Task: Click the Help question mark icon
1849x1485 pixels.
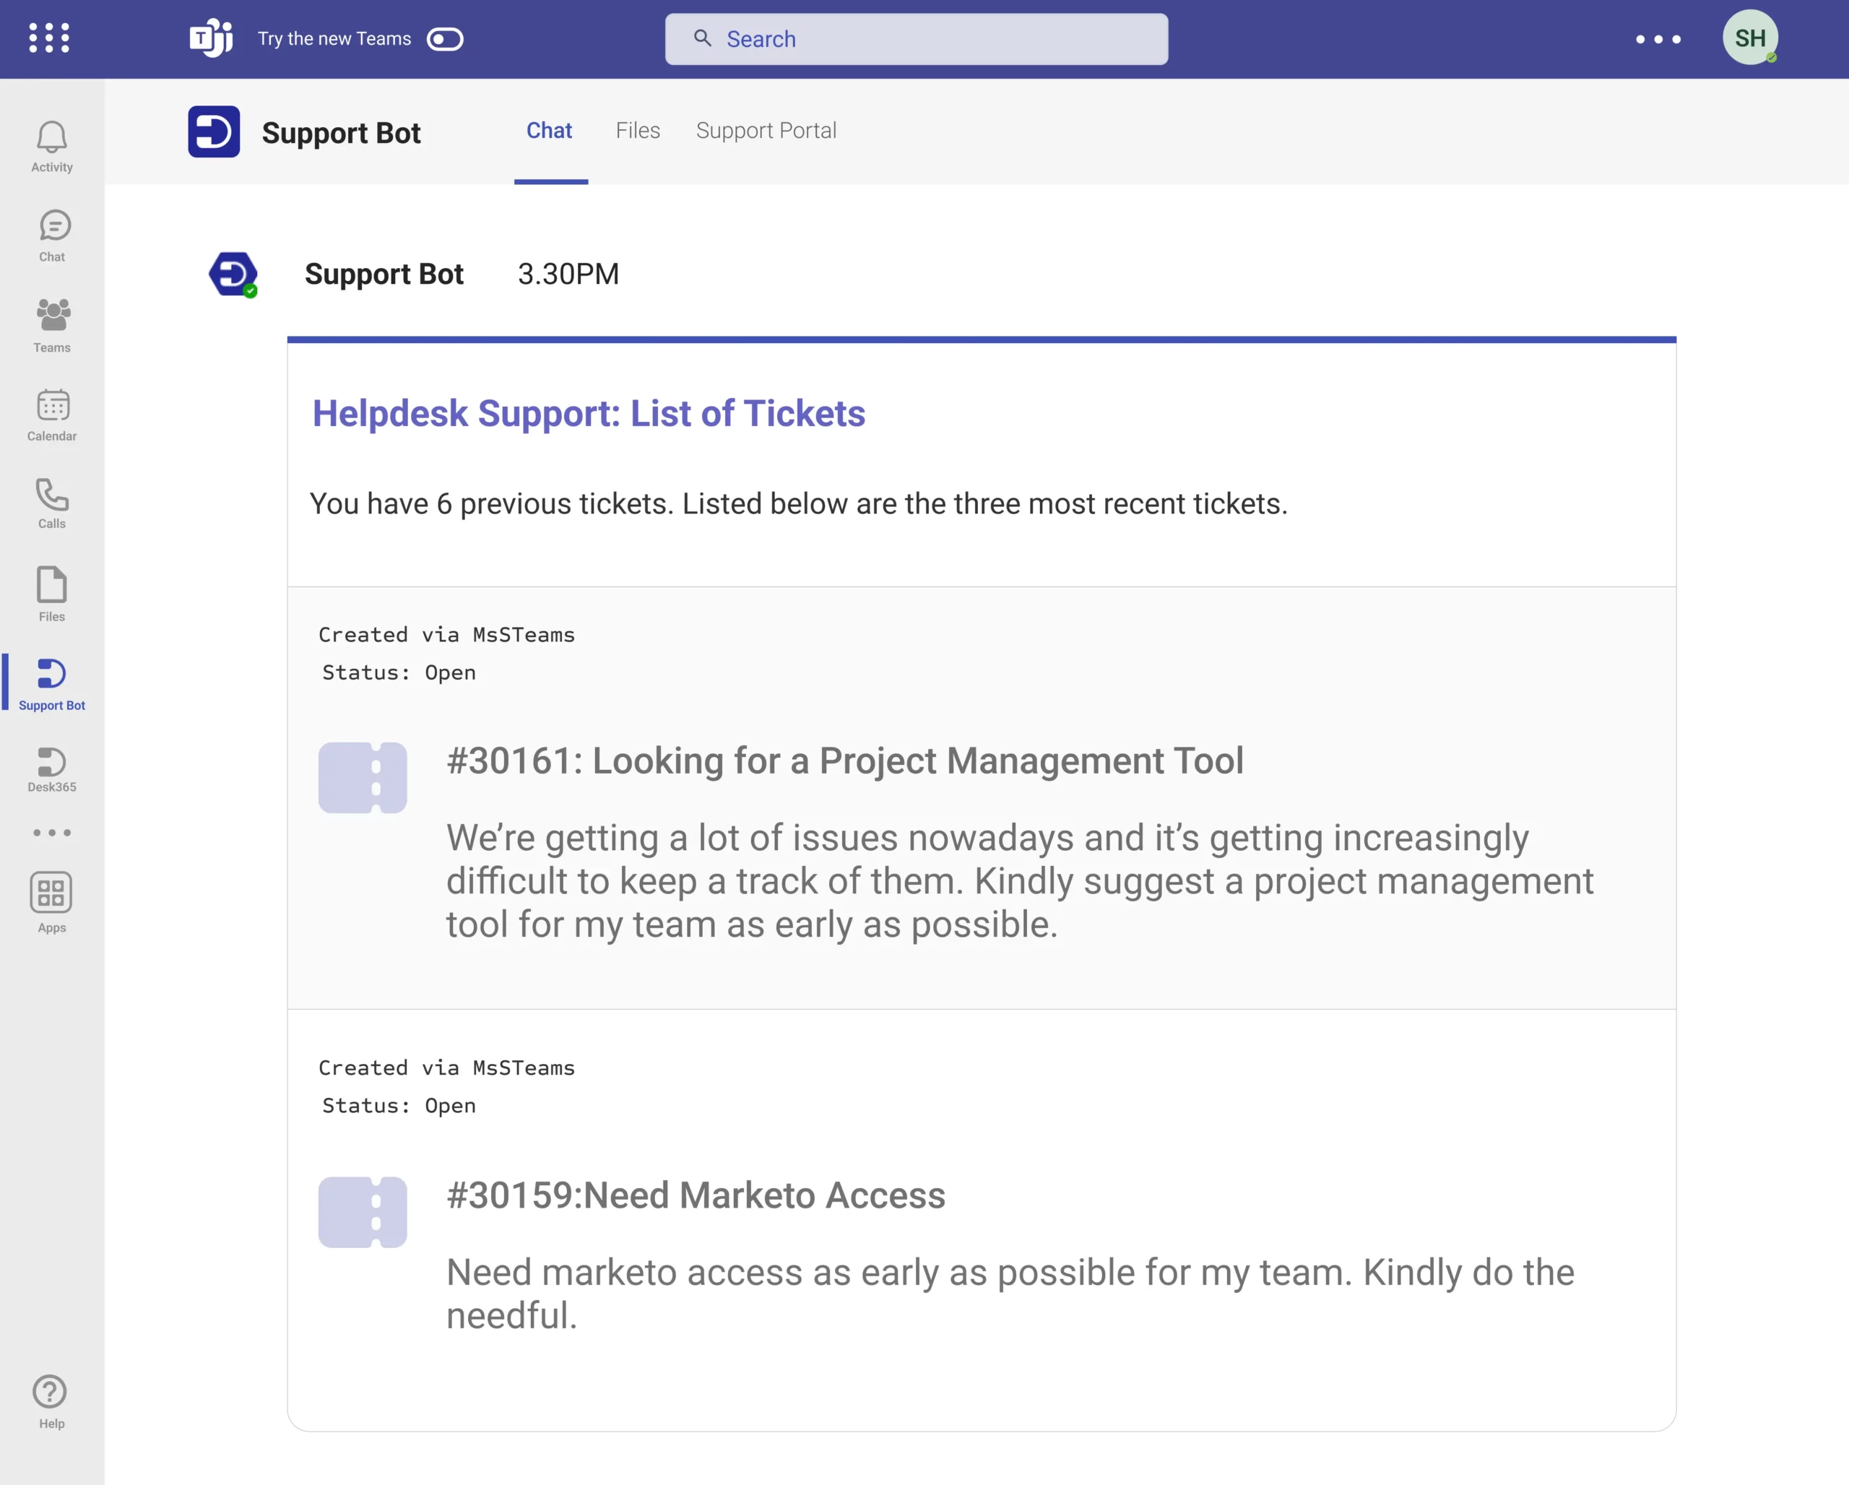Action: [x=50, y=1393]
